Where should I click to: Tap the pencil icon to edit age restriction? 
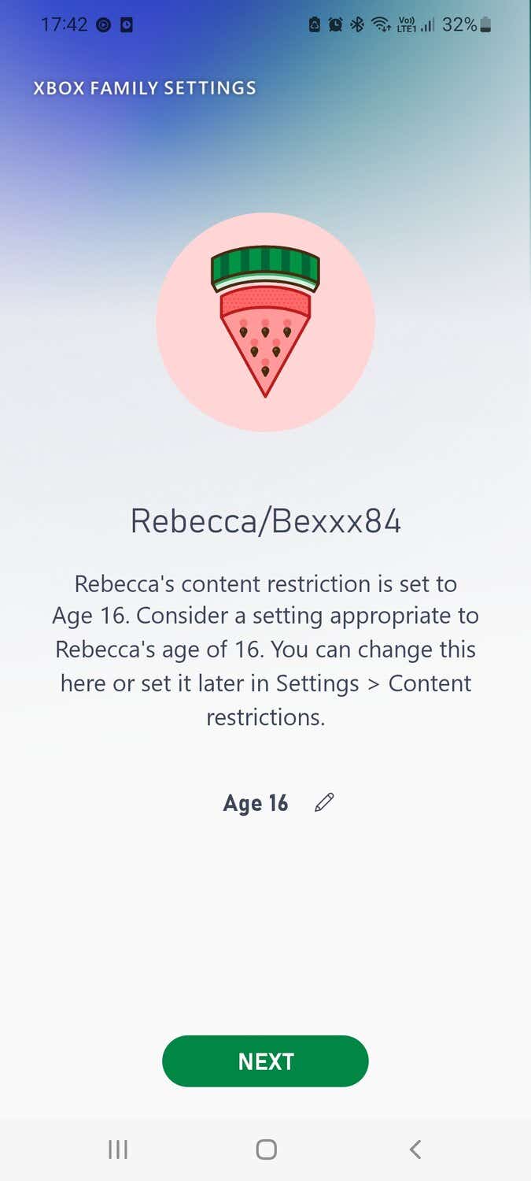pyautogui.click(x=324, y=802)
